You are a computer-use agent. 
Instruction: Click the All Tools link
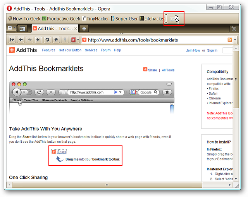tap(168, 70)
